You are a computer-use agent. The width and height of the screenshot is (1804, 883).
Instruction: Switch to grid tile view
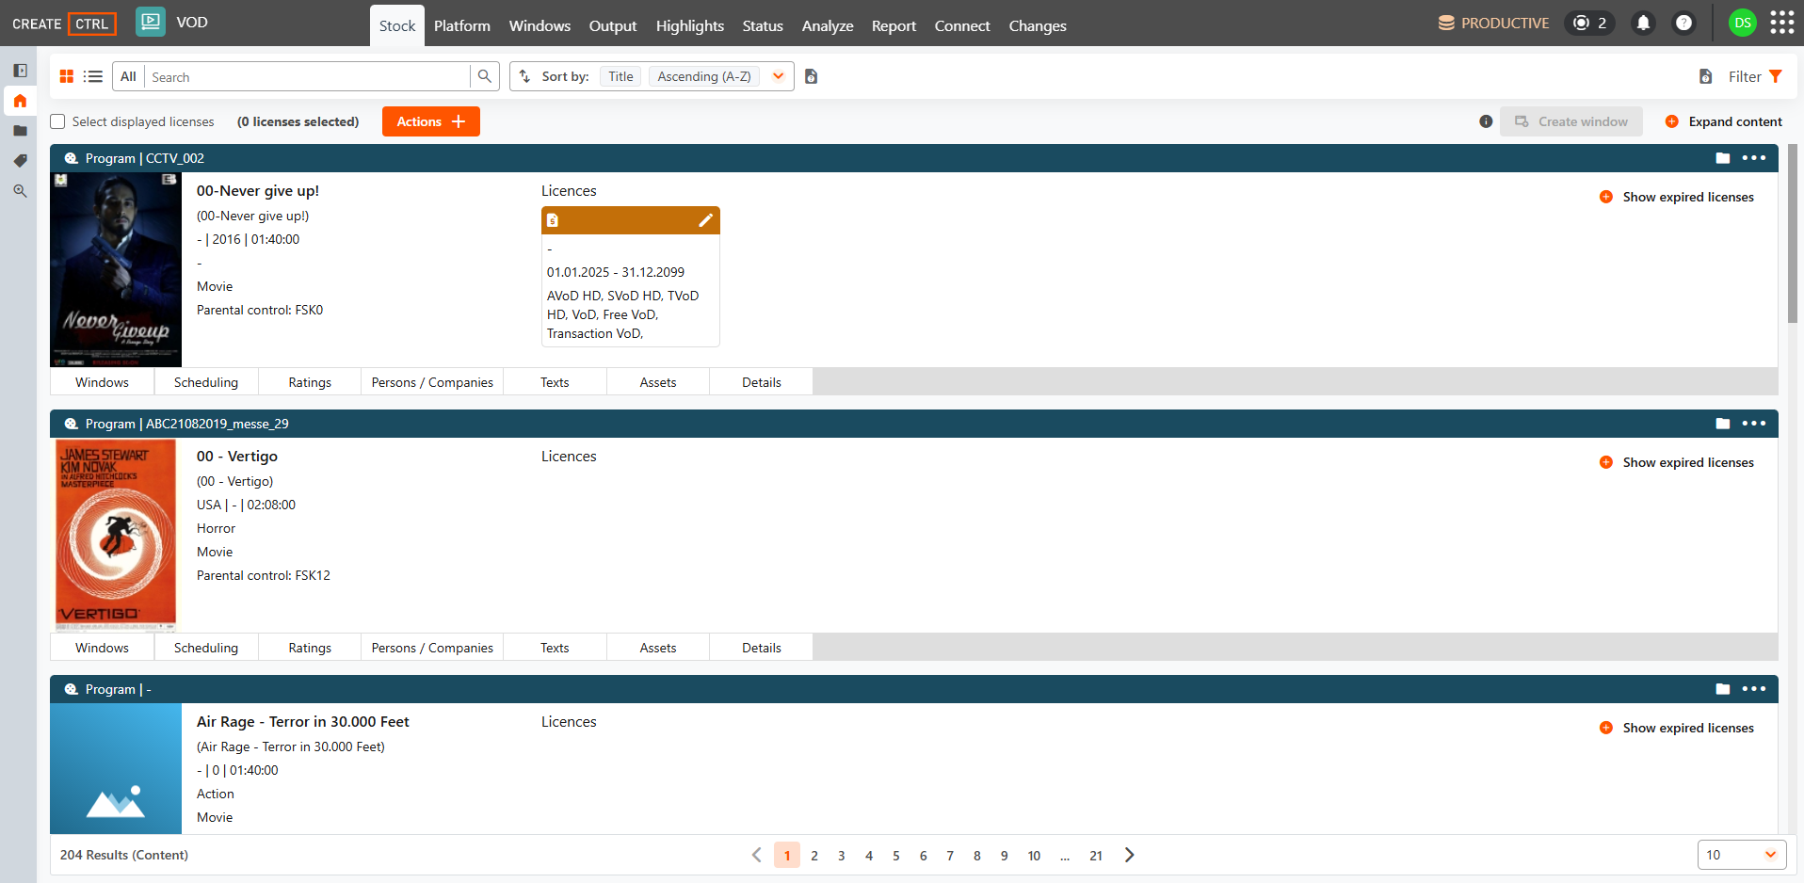[67, 76]
